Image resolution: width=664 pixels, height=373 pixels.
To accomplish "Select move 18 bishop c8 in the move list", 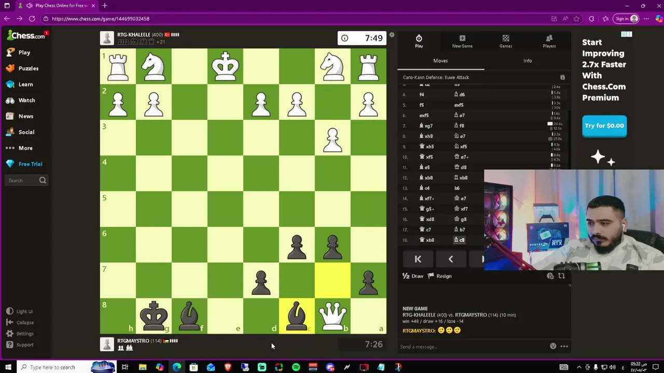I will [460, 240].
